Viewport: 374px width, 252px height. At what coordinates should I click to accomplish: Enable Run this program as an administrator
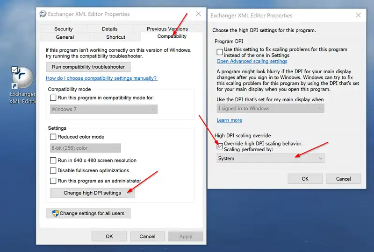tap(53, 181)
